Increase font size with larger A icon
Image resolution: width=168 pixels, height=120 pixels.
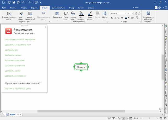coord(136,14)
